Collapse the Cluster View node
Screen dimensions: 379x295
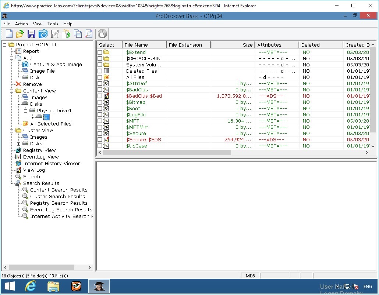coord(12,131)
